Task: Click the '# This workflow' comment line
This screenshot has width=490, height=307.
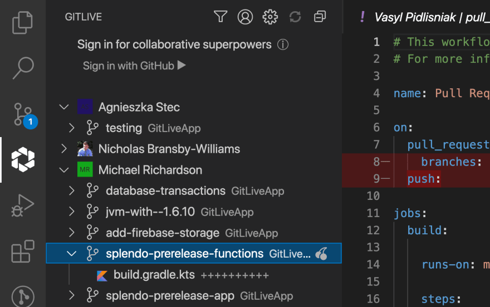Action: click(442, 42)
